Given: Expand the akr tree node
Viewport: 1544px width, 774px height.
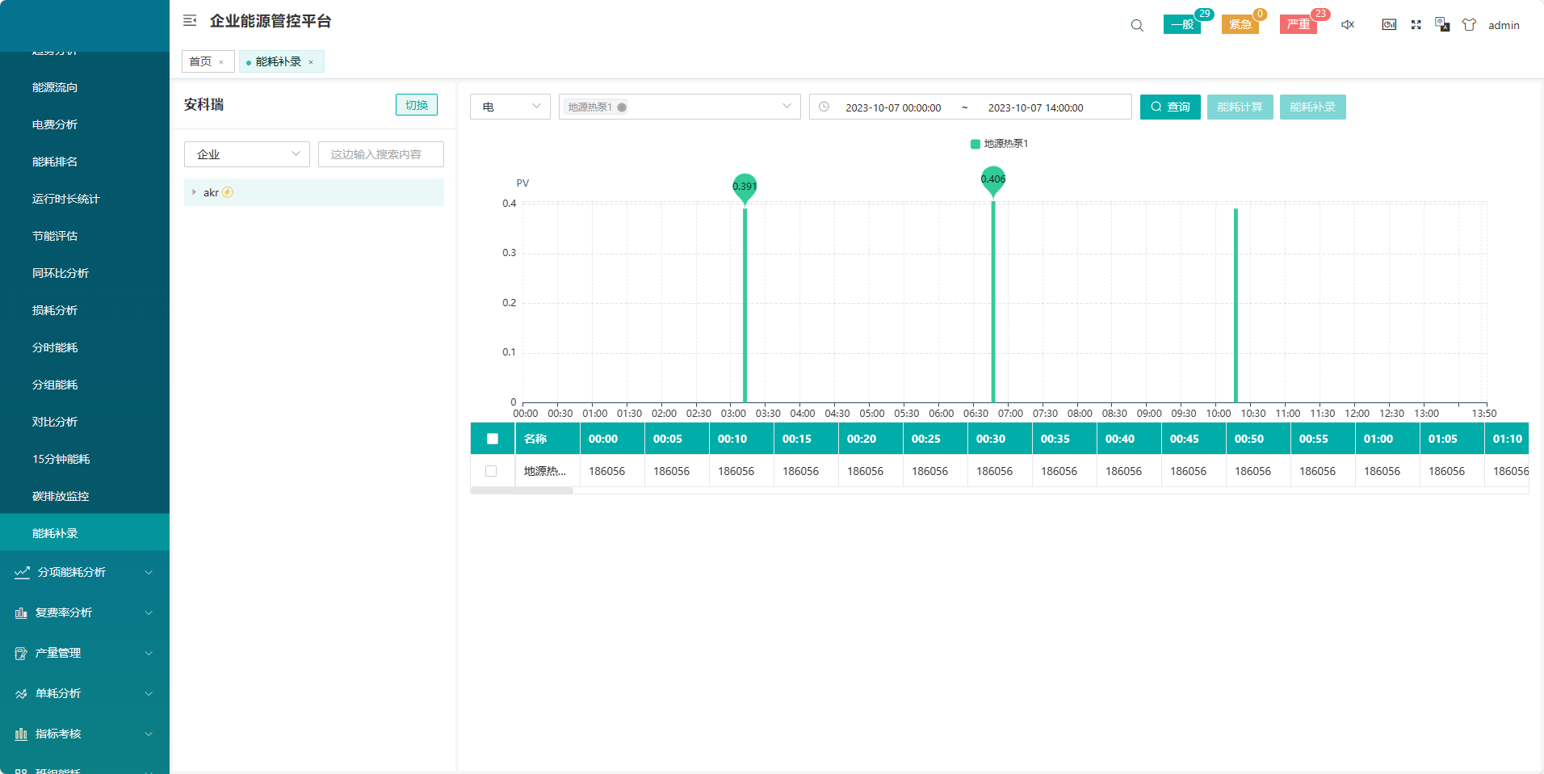Looking at the screenshot, I should coord(194,192).
